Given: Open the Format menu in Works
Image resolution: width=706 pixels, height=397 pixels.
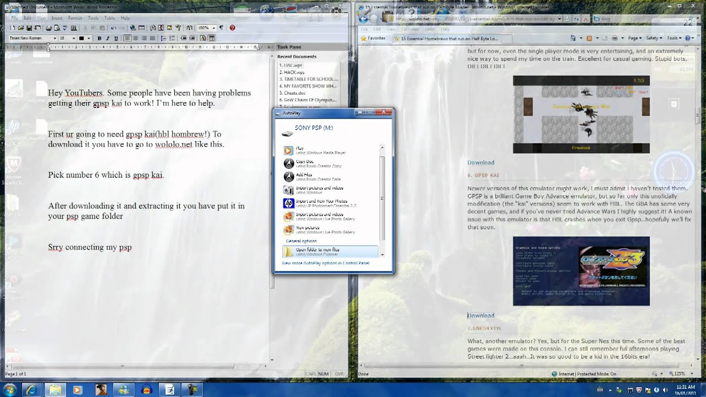Looking at the screenshot, I should (x=75, y=18).
